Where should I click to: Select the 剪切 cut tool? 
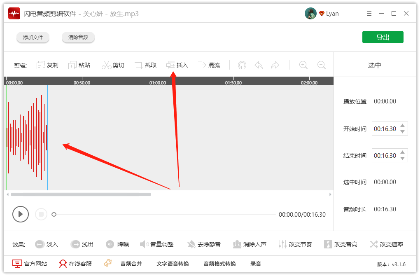114,65
